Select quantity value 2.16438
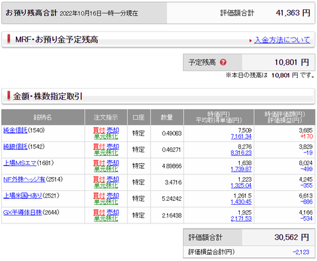The width and height of the screenshot is (317, 261). [x=172, y=215]
